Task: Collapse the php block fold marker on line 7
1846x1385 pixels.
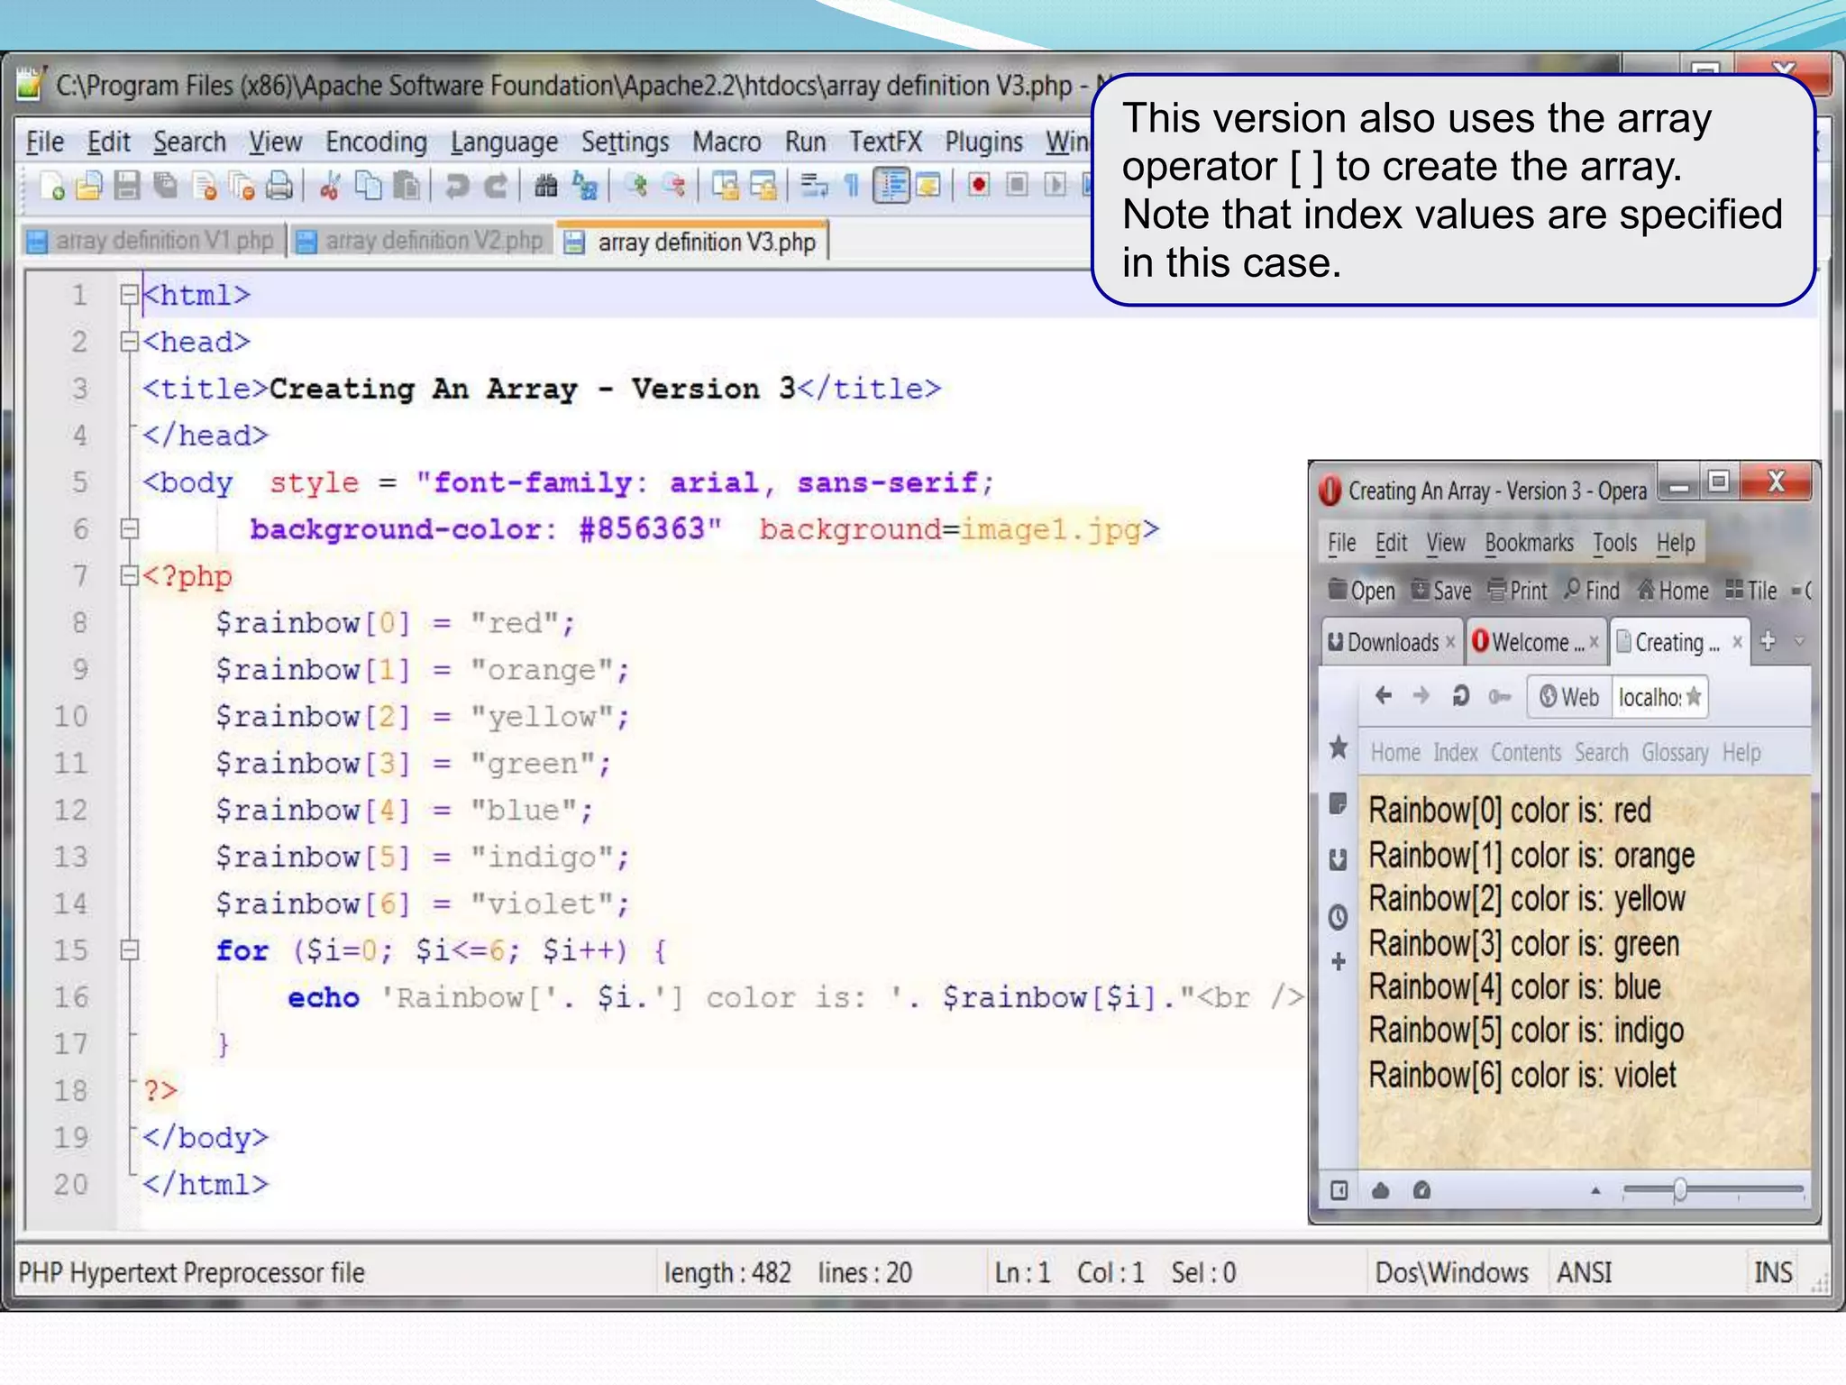Action: point(130,575)
